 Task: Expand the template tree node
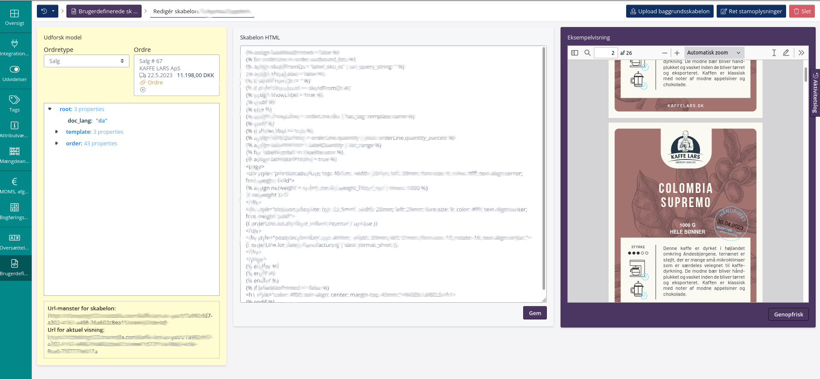tap(57, 132)
